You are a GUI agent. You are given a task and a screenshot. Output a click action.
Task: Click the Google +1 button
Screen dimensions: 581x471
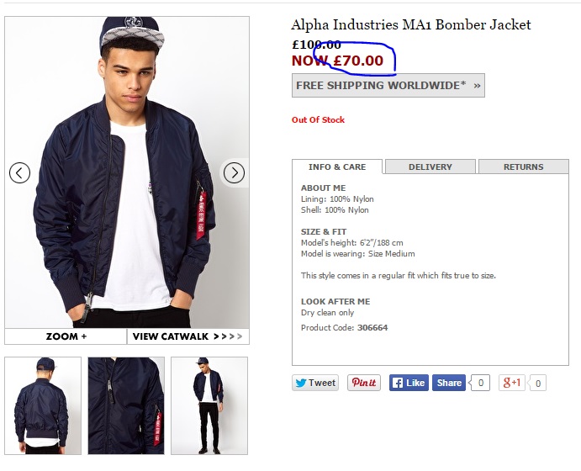click(x=512, y=383)
